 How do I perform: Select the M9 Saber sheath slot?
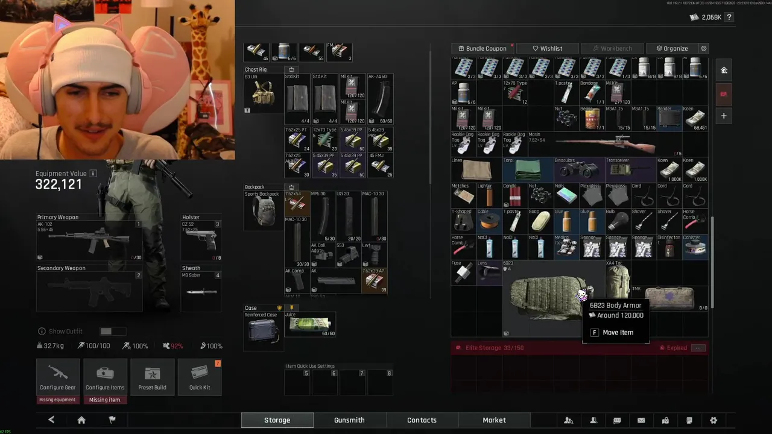(201, 292)
